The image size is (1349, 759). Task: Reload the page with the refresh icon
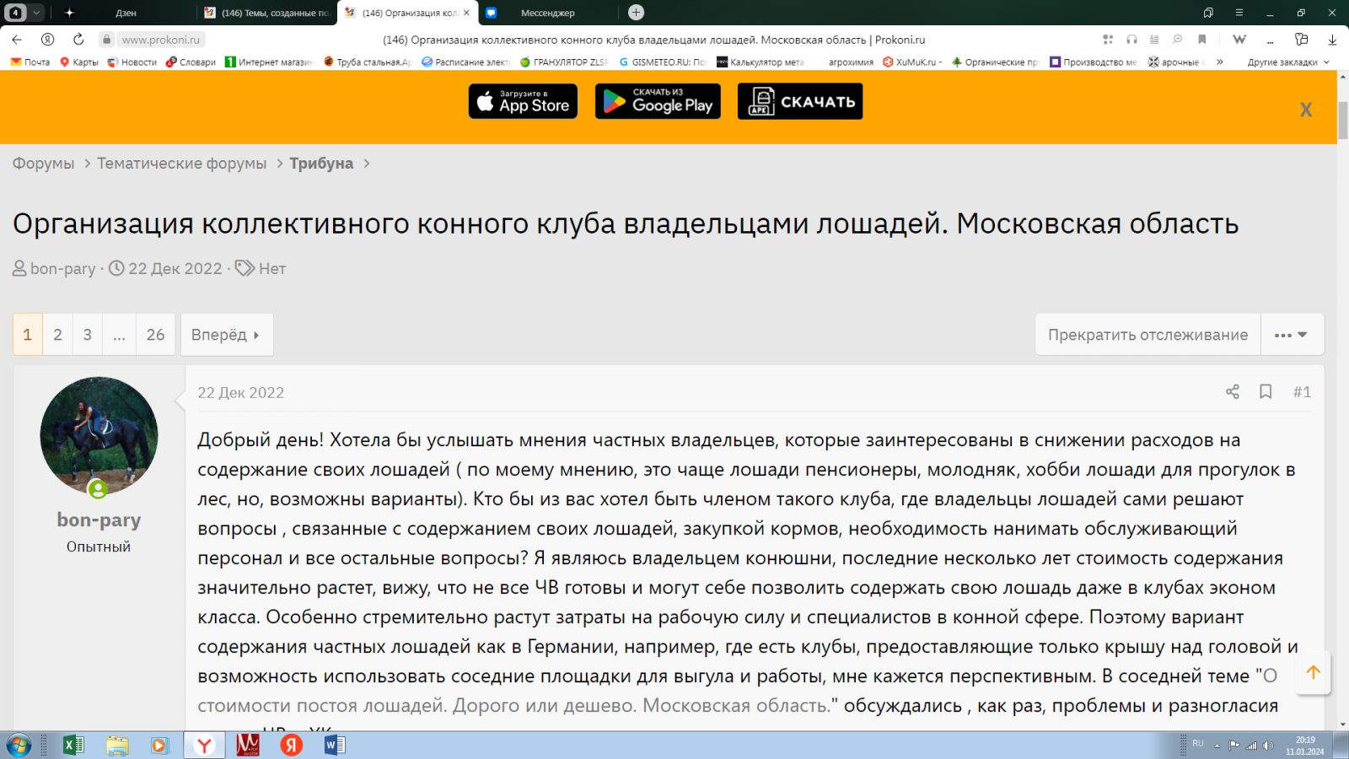coord(78,40)
